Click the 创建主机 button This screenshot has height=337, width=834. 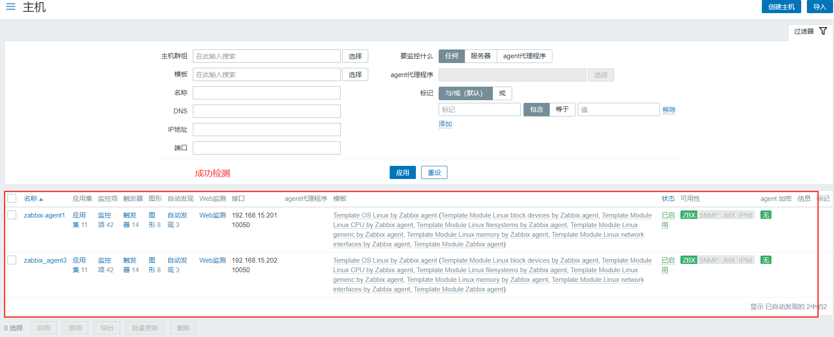[x=782, y=7]
